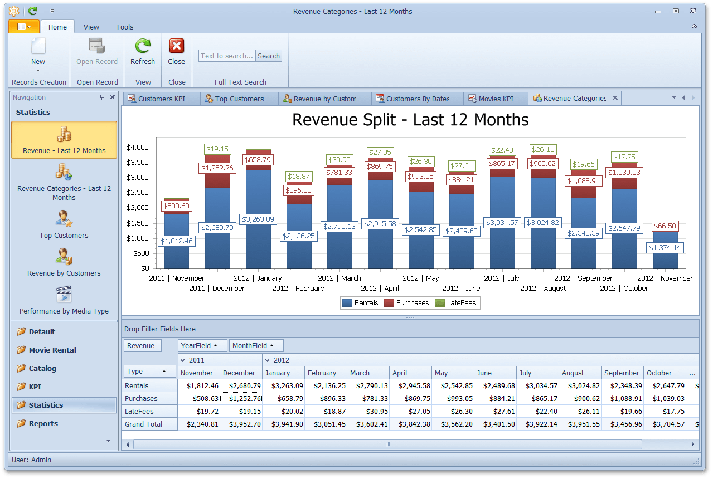
Task: Click the red Close icon in ribbon
Action: pyautogui.click(x=176, y=47)
